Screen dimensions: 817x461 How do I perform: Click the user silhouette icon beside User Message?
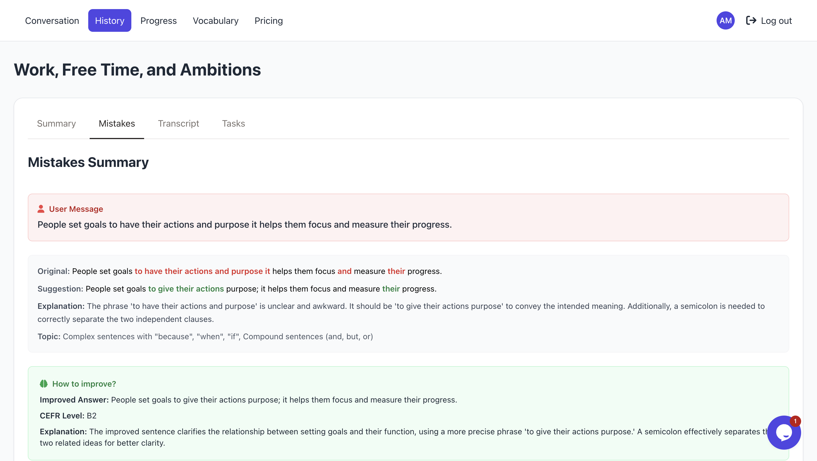(x=41, y=209)
